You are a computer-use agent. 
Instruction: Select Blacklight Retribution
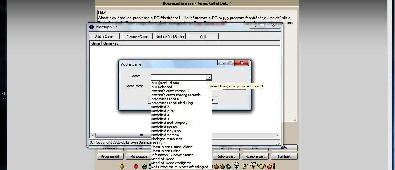tap(181, 139)
